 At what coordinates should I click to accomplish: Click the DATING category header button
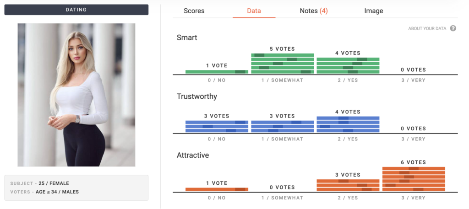point(76,10)
